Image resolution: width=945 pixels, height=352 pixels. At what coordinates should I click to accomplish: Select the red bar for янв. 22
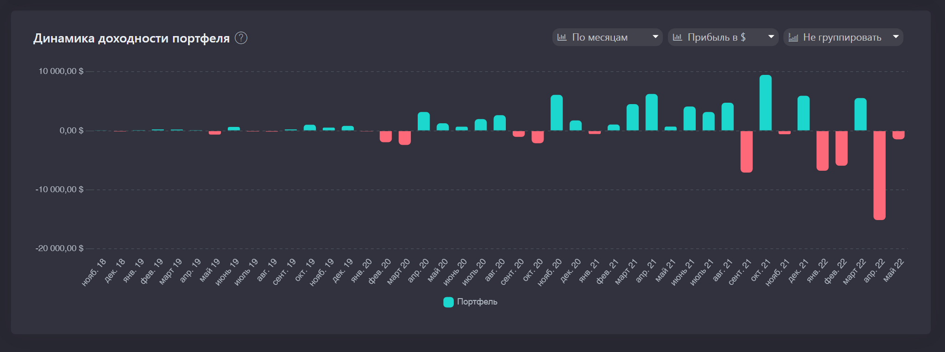coord(822,150)
